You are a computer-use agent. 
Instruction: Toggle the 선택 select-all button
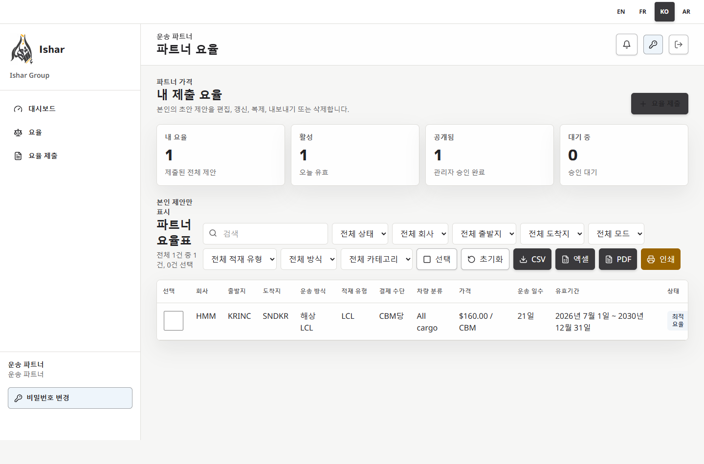point(437,259)
